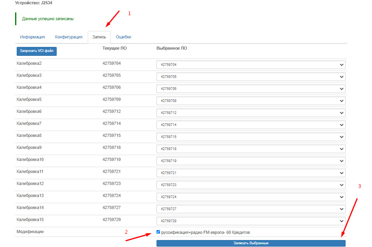The image size is (372, 247).
Task: Open the Калибровка13 dropdown with 42759724
Action: coord(251,197)
